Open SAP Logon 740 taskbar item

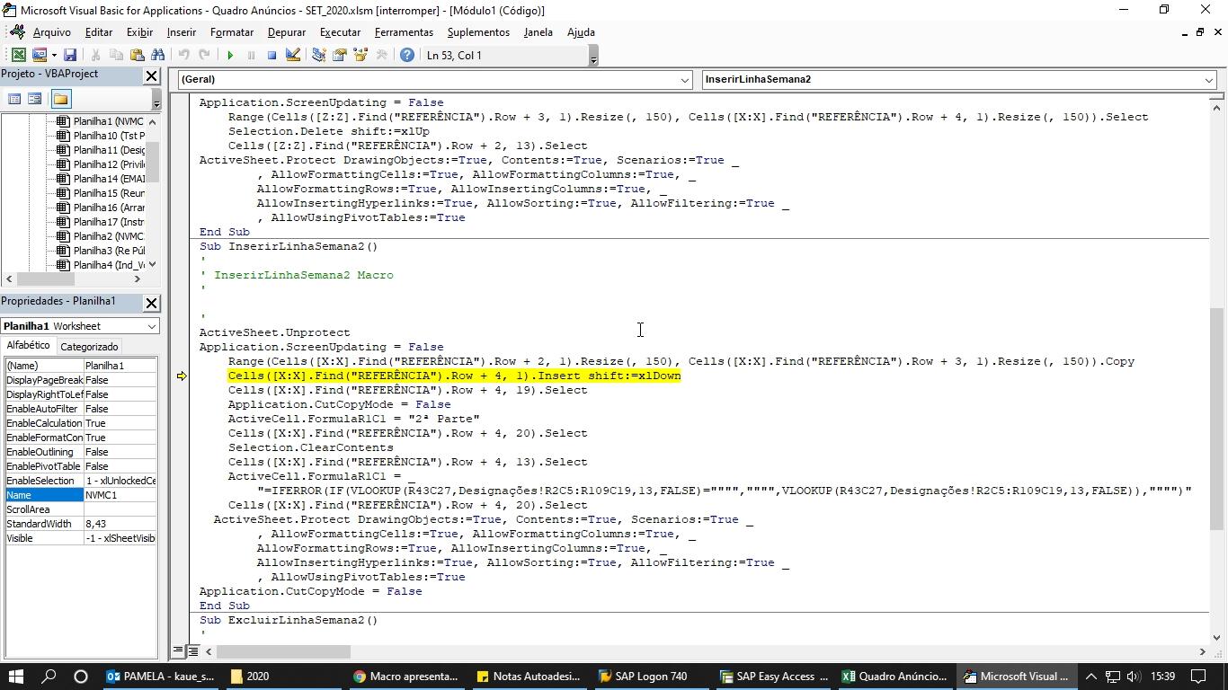[x=651, y=677]
